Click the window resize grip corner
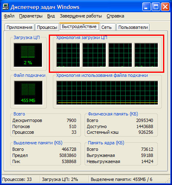This screenshot has width=172, height=185. [168, 181]
